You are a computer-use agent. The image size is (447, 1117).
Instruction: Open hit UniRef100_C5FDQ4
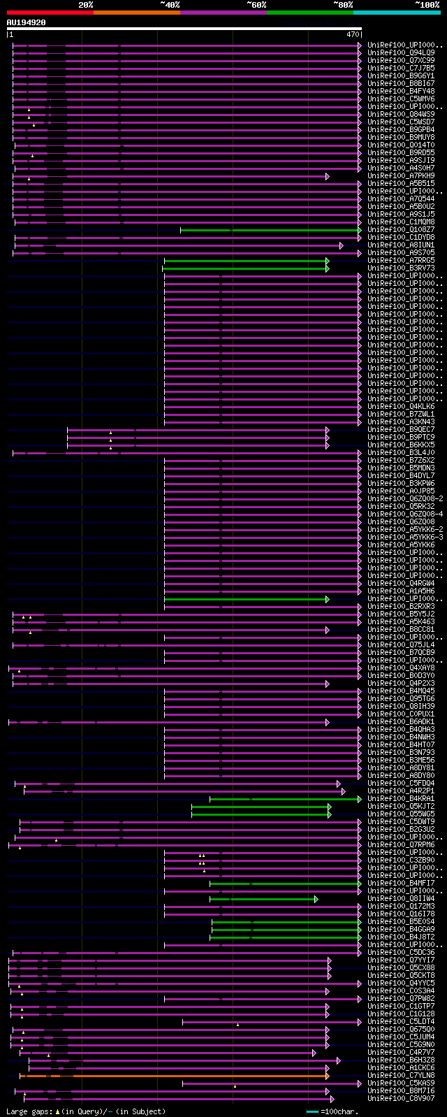[x=401, y=783]
